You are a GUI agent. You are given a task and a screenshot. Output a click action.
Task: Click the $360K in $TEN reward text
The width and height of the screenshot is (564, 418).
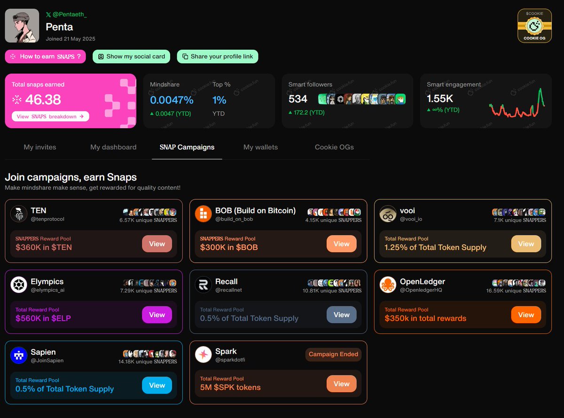[44, 247]
